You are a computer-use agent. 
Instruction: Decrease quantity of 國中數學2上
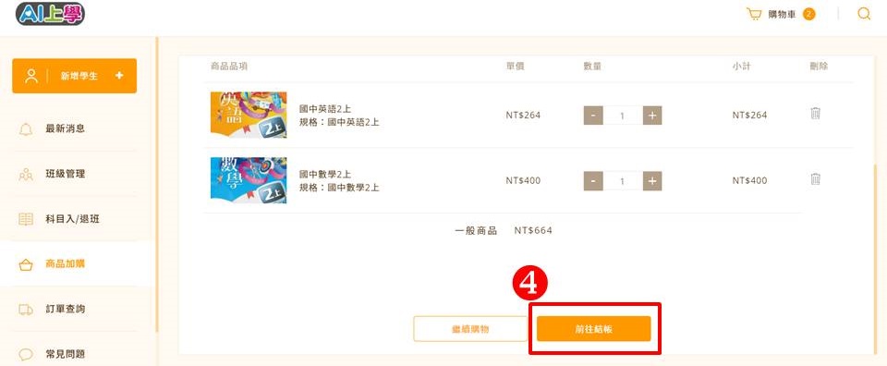tap(593, 181)
